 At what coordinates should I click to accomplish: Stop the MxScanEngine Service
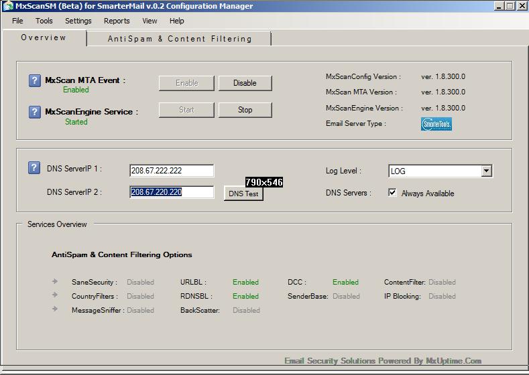(245, 110)
